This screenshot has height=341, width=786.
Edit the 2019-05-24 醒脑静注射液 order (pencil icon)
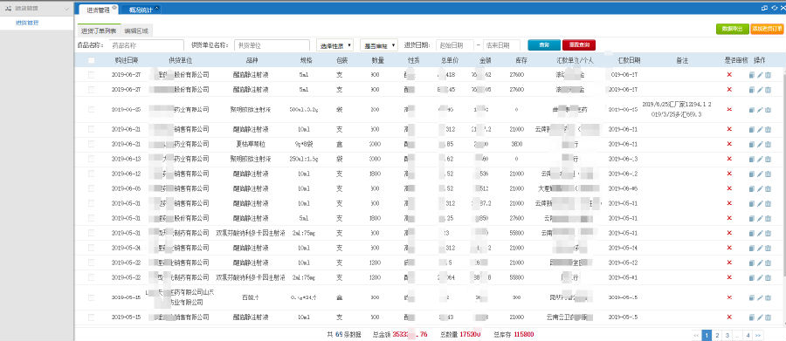pyautogui.click(x=760, y=248)
